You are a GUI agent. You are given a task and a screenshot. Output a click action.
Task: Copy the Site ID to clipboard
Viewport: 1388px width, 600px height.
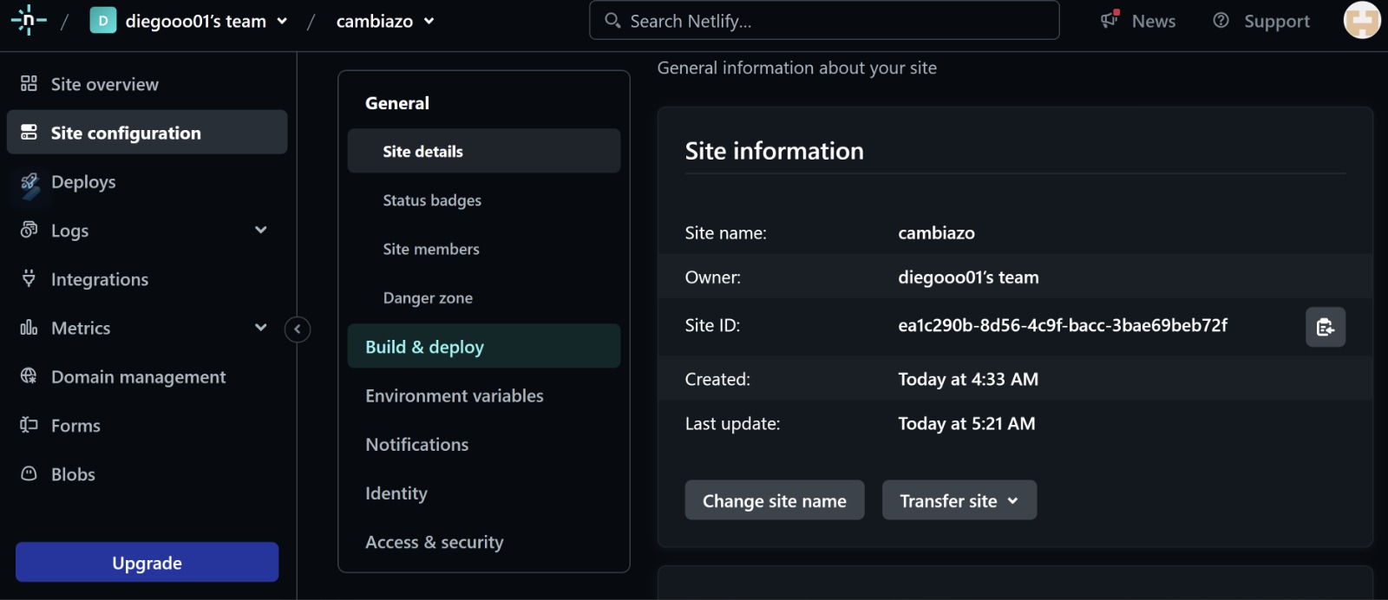(1326, 327)
